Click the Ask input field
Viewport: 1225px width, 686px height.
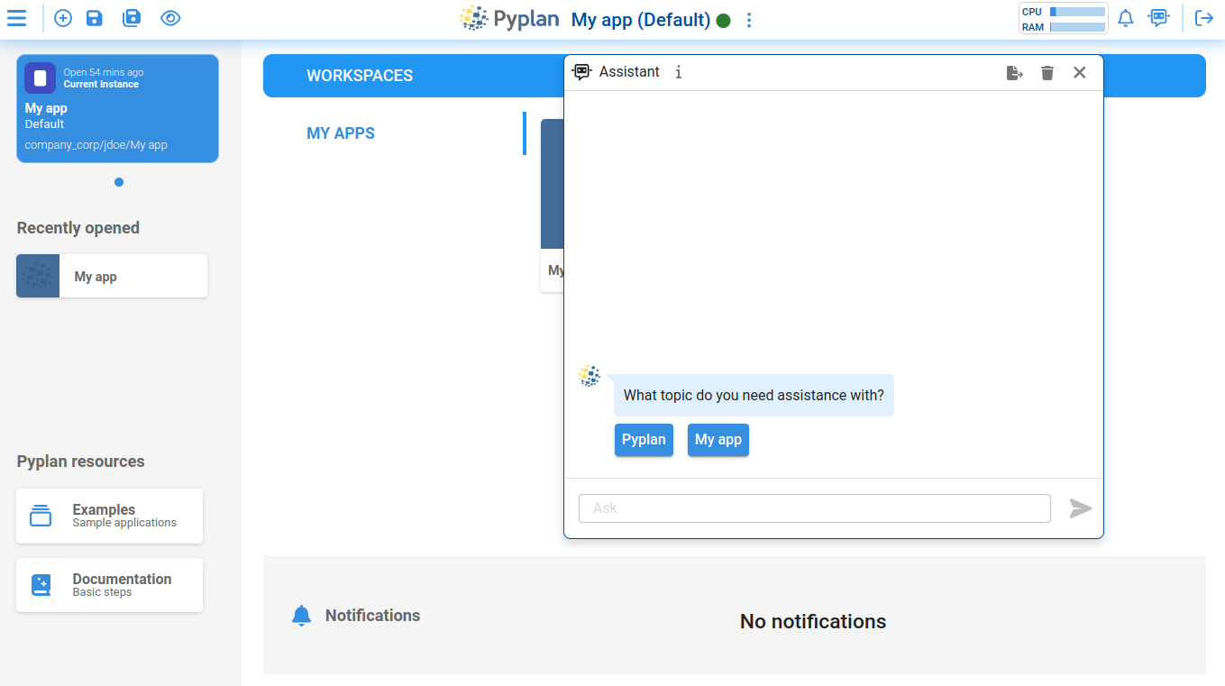point(815,508)
